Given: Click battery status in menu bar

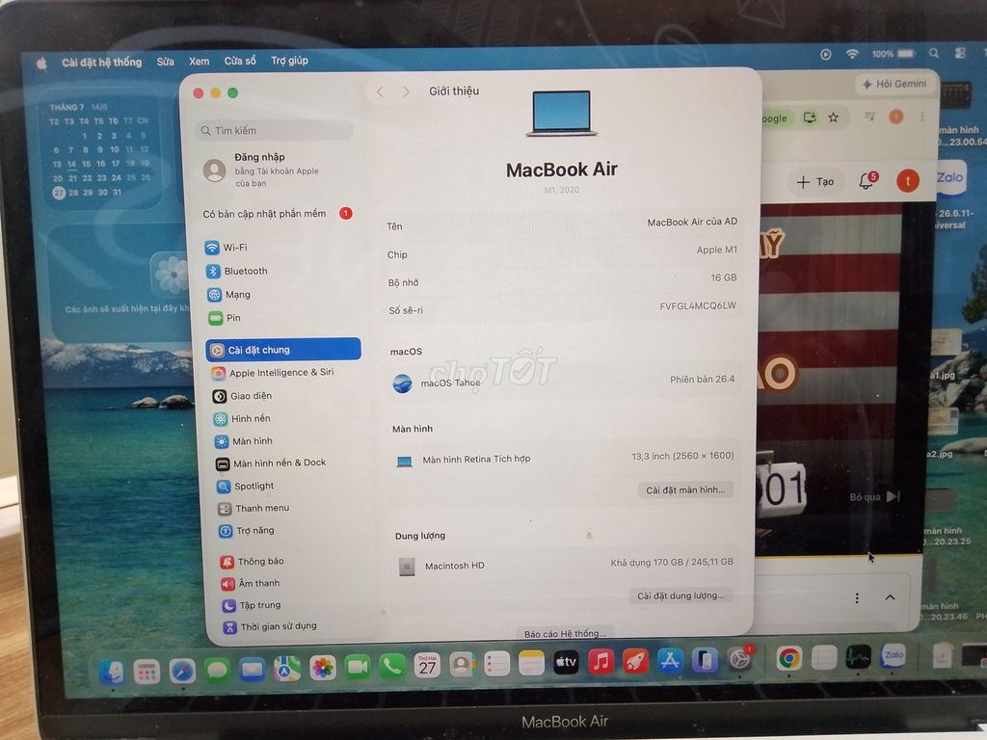Looking at the screenshot, I should click(894, 54).
